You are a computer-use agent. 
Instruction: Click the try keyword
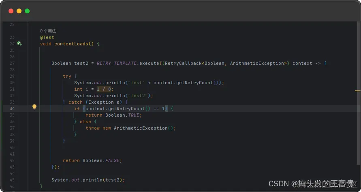[x=67, y=76]
